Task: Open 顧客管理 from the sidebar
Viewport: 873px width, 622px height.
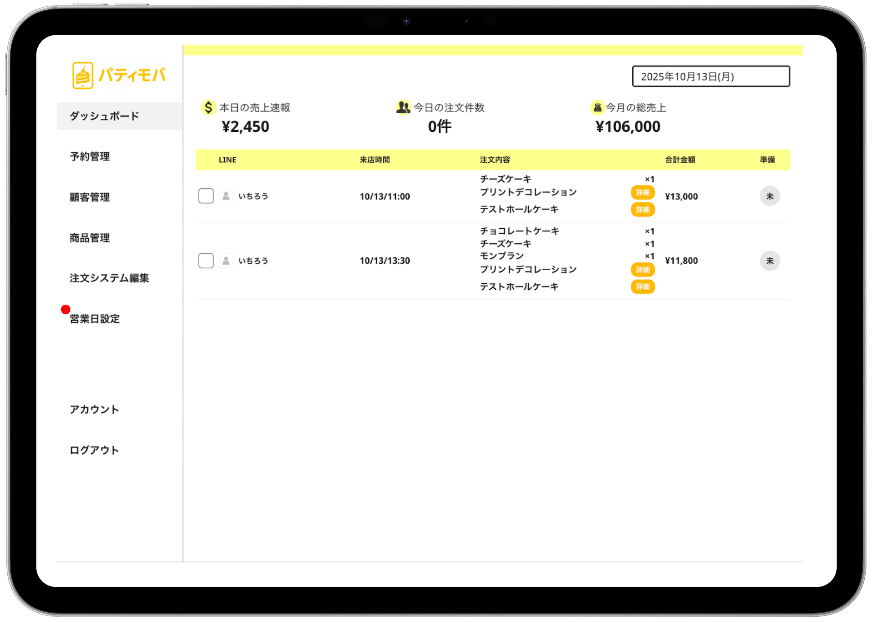Action: coord(90,197)
